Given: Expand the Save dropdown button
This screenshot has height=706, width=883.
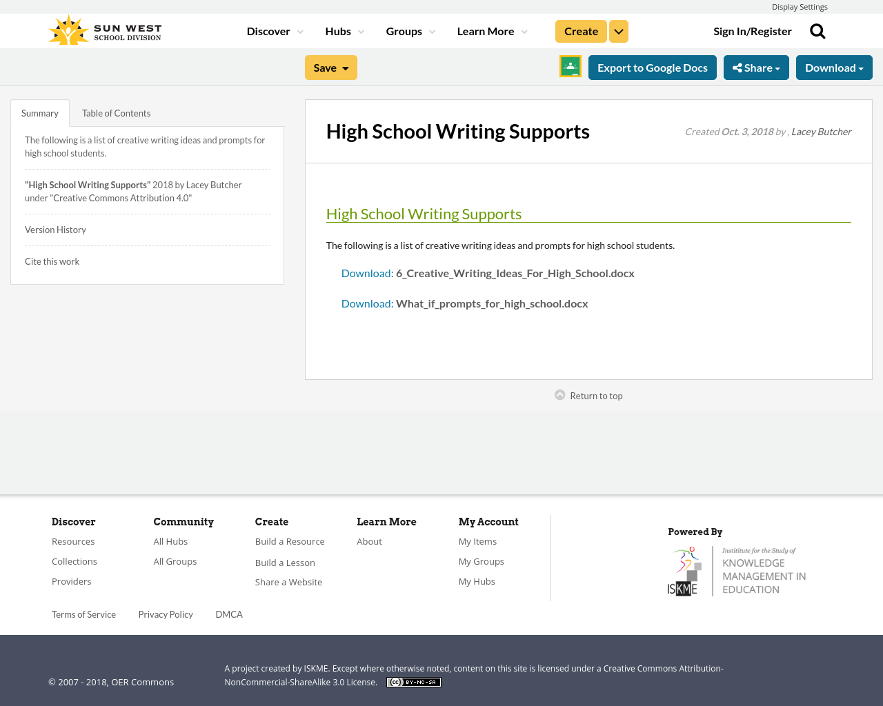Looking at the screenshot, I should pyautogui.click(x=330, y=68).
